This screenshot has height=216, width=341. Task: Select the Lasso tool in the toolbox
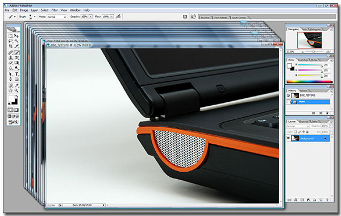point(10,41)
